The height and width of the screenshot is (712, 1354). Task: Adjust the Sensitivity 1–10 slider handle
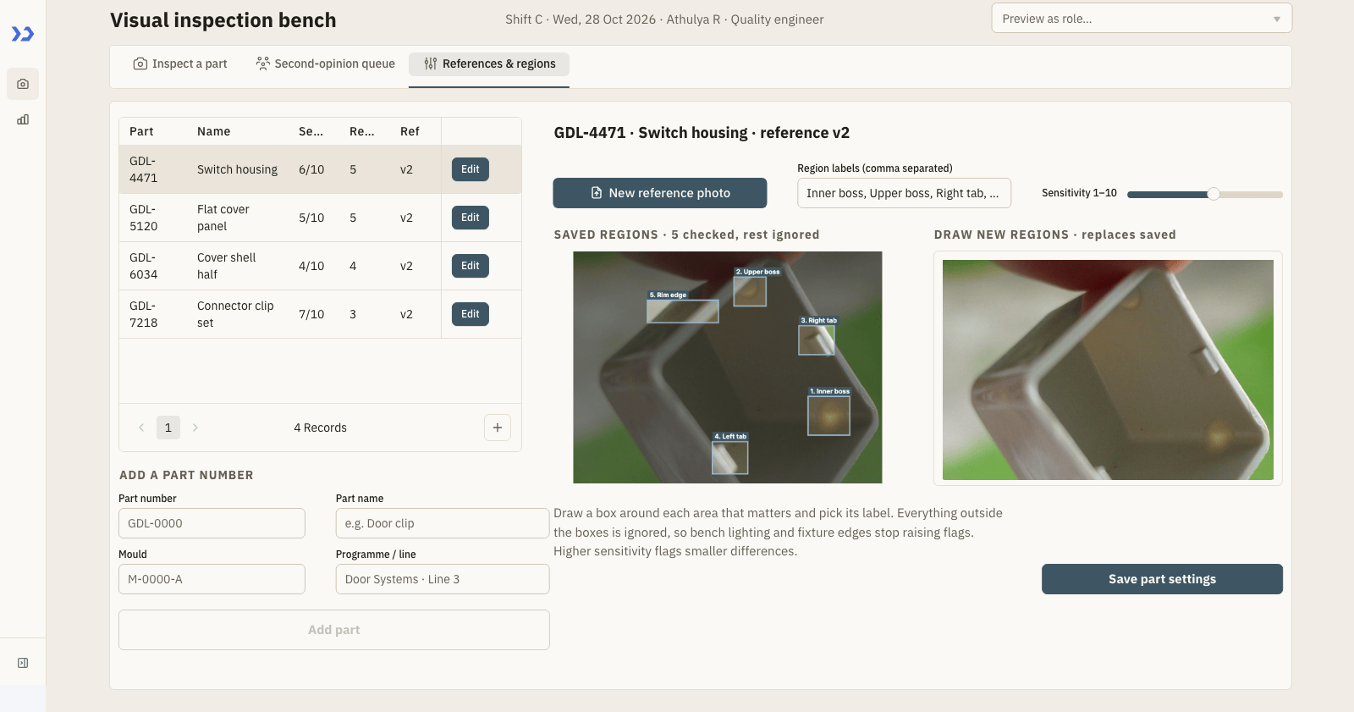[1214, 194]
